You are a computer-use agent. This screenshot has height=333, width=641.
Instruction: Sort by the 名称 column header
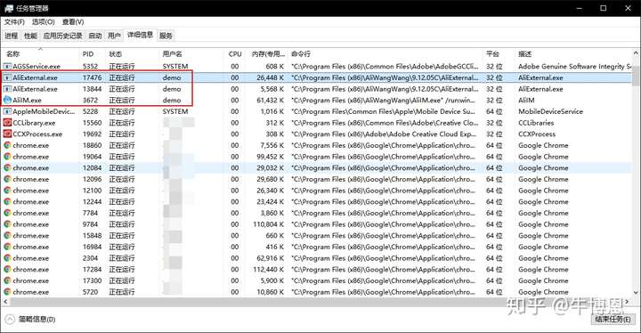(41, 54)
